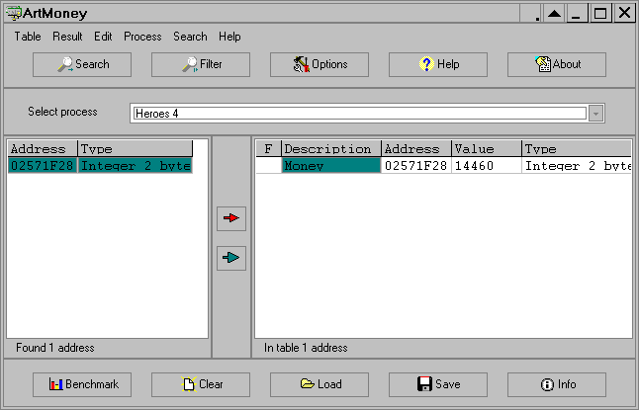Viewport: 639px width, 410px height.
Task: Click the green arrow to move all addresses
Action: tap(231, 258)
